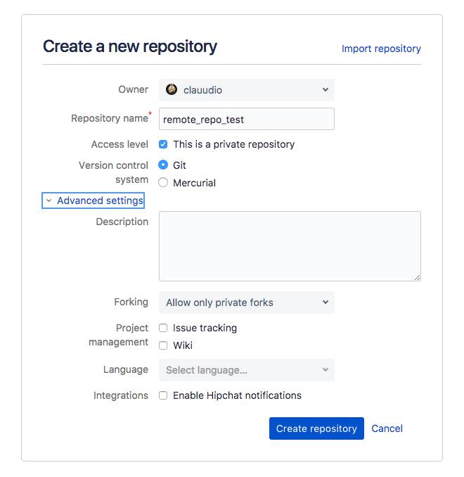Select the Mercurial radio button
The width and height of the screenshot is (464, 477).
pyautogui.click(x=163, y=183)
